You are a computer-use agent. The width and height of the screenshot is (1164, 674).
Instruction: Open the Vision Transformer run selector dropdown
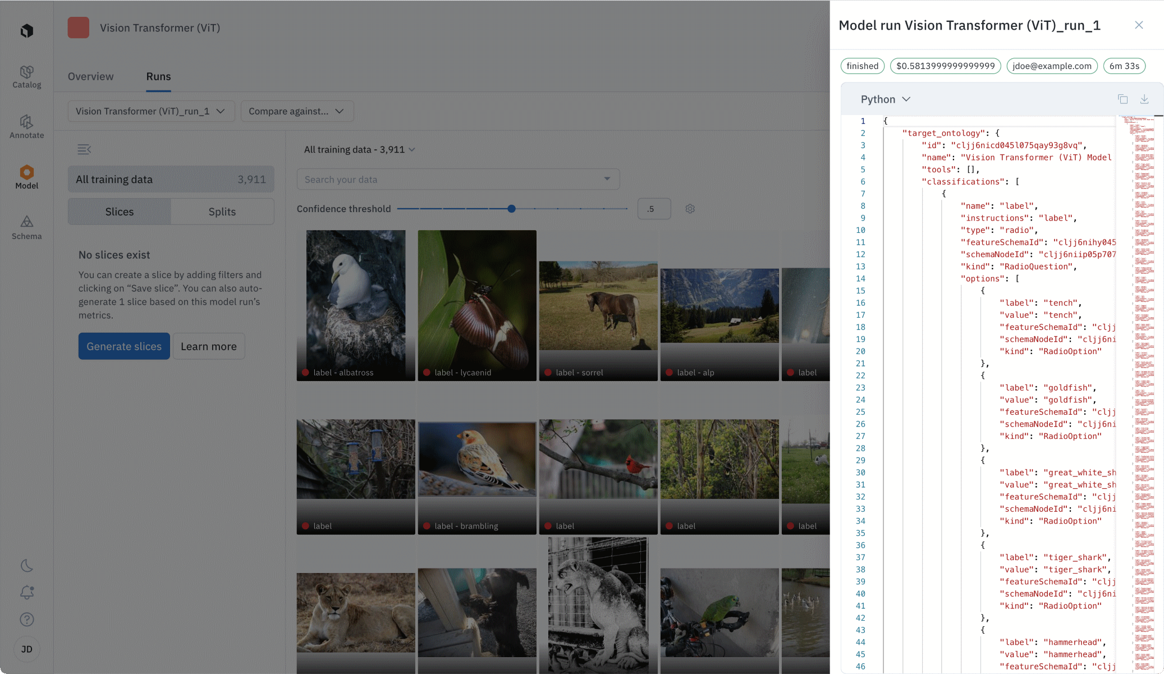(x=150, y=111)
